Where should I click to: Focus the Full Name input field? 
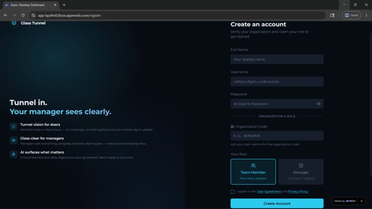pyautogui.click(x=277, y=60)
